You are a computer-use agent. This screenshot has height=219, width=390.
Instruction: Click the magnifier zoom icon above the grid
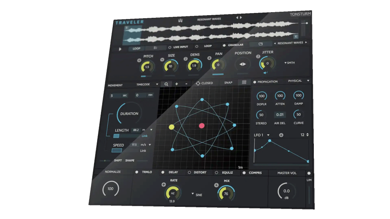(x=166, y=84)
